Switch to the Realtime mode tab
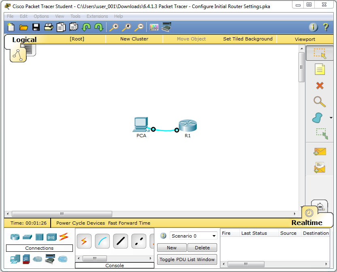 tap(307, 223)
